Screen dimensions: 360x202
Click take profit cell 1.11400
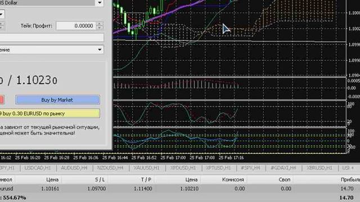click(143, 189)
